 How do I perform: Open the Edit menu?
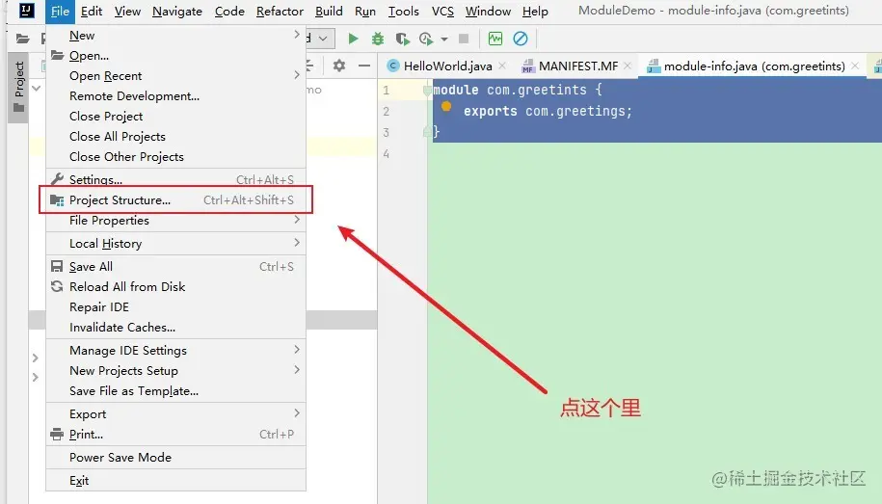point(92,12)
